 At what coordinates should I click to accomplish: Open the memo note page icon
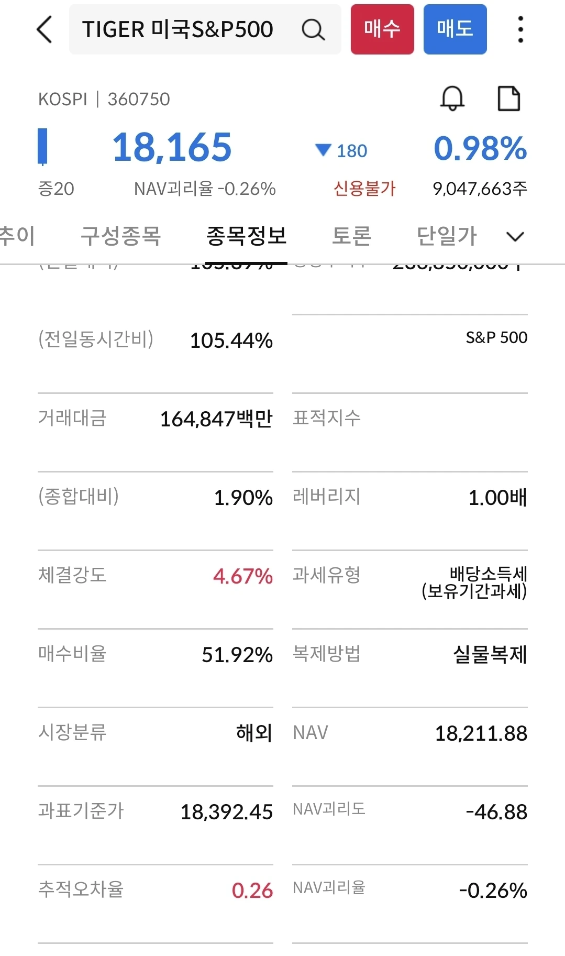coord(508,98)
